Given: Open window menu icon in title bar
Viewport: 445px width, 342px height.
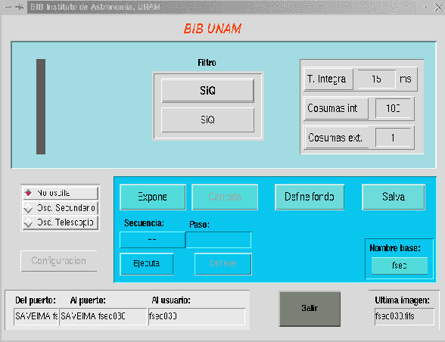Looking at the screenshot, I should pos(8,7).
